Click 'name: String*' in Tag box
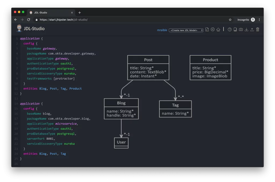Viewport: 275px width, 182px height. (175, 113)
